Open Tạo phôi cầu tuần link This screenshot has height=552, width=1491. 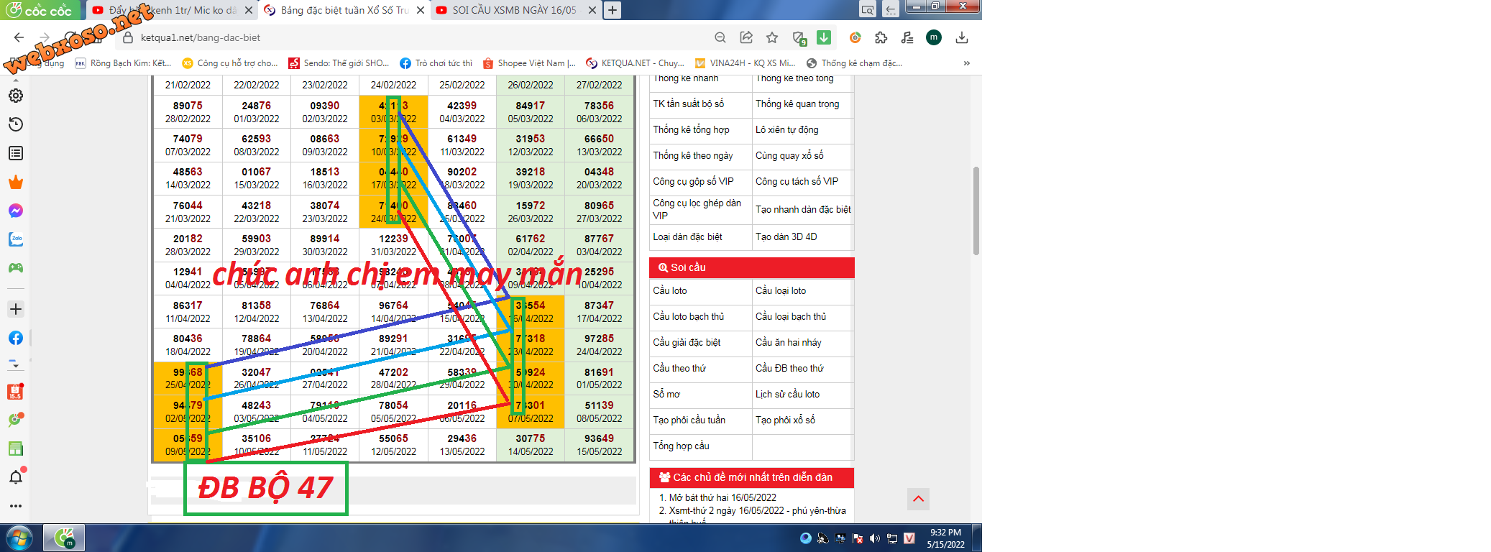(x=689, y=420)
